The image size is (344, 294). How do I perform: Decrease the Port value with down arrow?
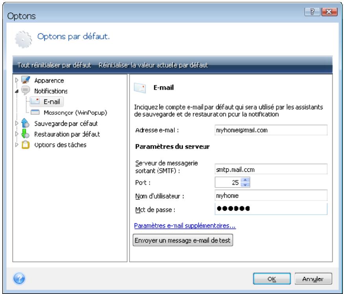[245, 185]
